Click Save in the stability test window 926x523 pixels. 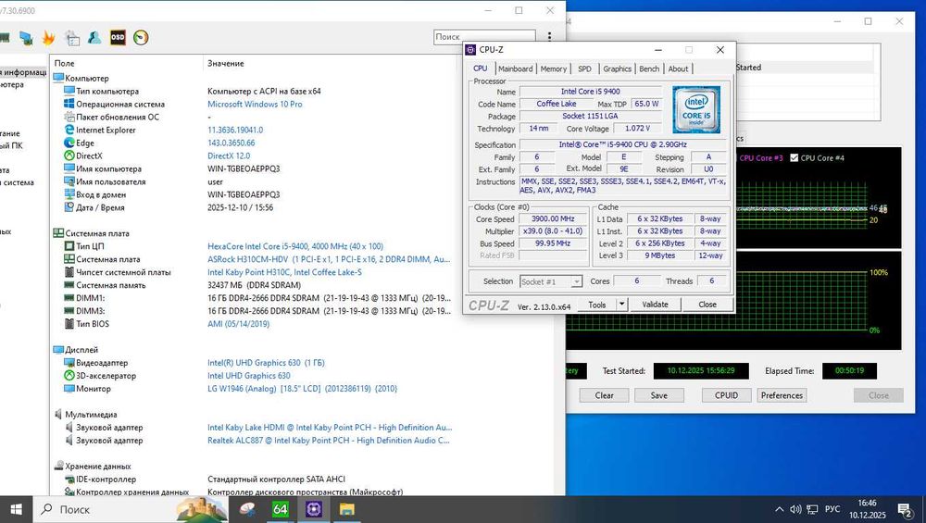659,395
